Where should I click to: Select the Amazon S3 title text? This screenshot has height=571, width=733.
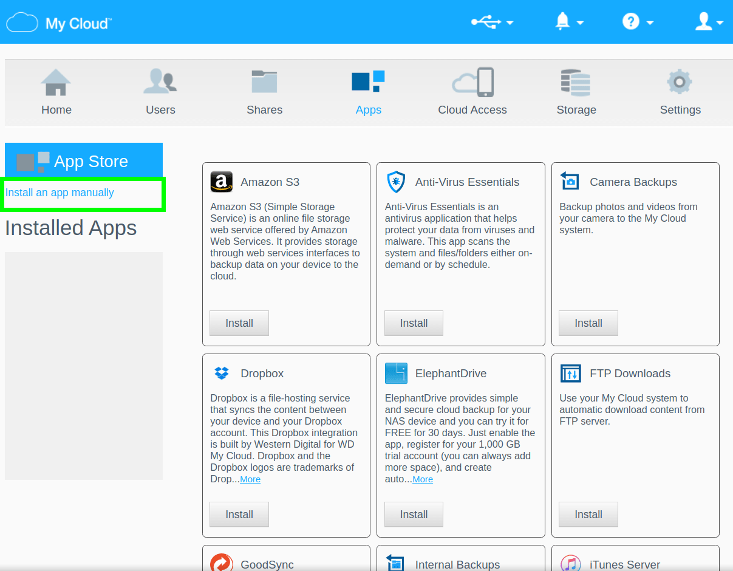point(270,182)
